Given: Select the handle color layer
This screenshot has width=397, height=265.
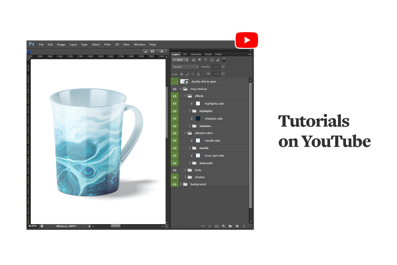Looking at the screenshot, I should pyautogui.click(x=212, y=140).
